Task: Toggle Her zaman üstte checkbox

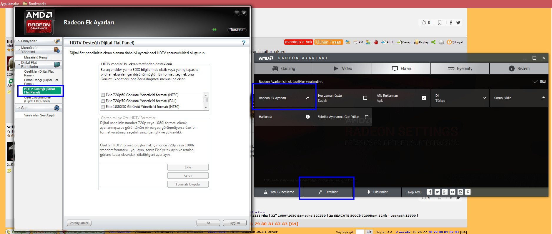Action: coord(365,98)
